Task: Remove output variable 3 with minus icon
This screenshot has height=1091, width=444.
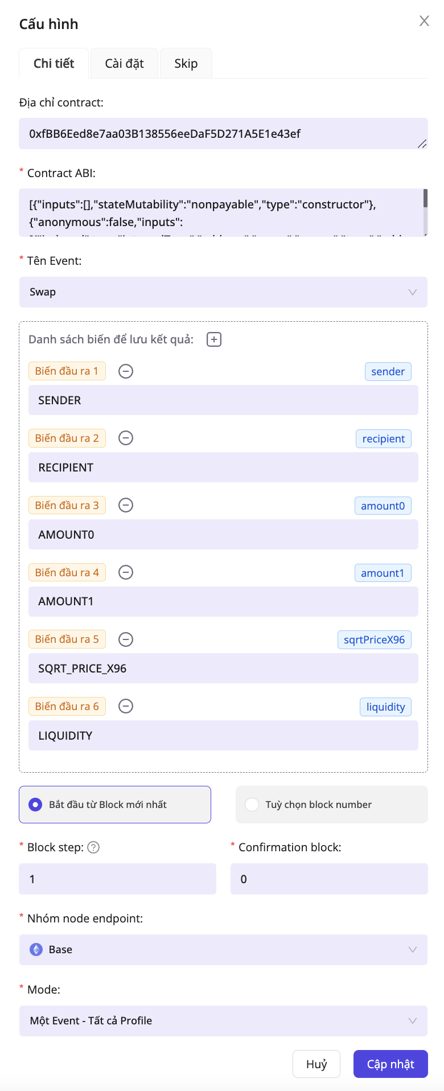Action: click(126, 505)
